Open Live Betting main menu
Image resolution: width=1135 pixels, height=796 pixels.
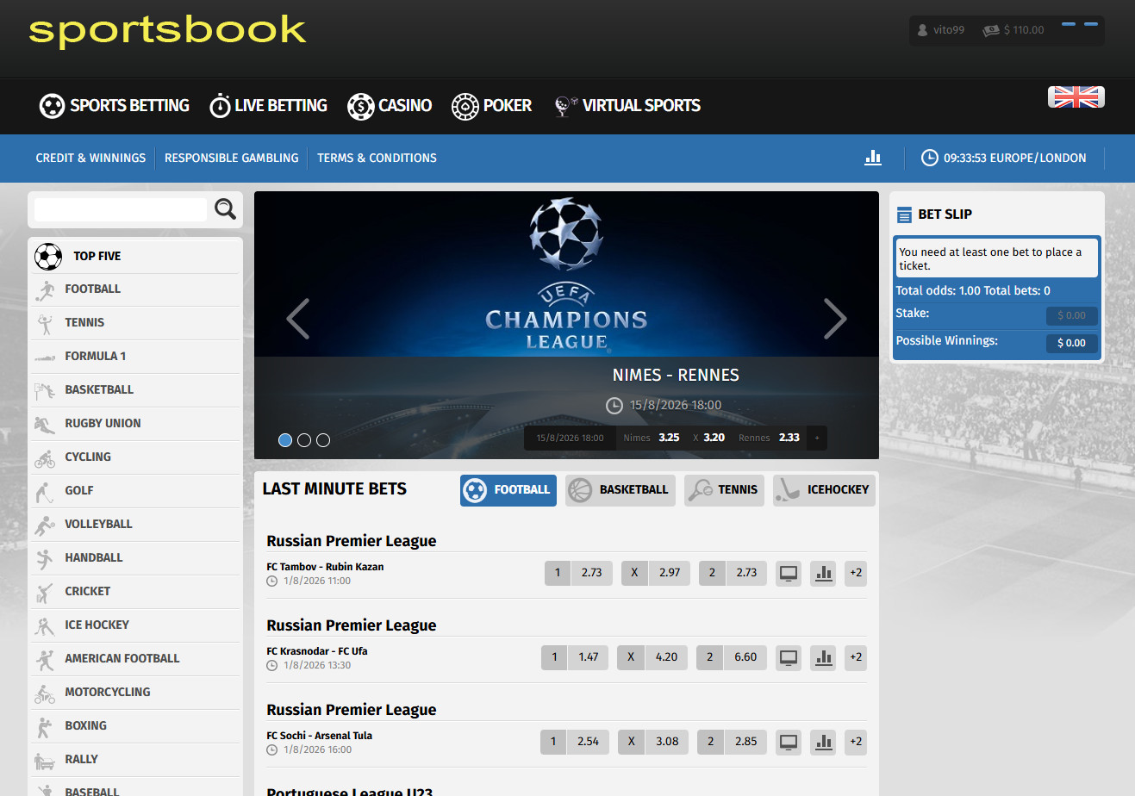click(269, 106)
